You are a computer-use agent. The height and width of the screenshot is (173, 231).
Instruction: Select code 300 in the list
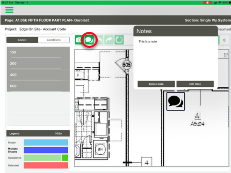click(38, 64)
